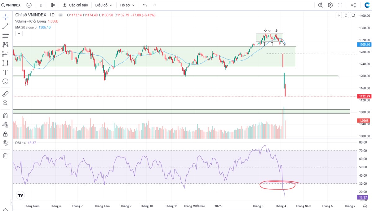
Task: Click the 30.00 RSI scale label
Action: (363, 184)
